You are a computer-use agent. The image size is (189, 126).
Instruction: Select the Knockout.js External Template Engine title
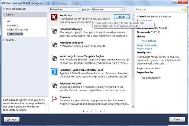[82, 56]
